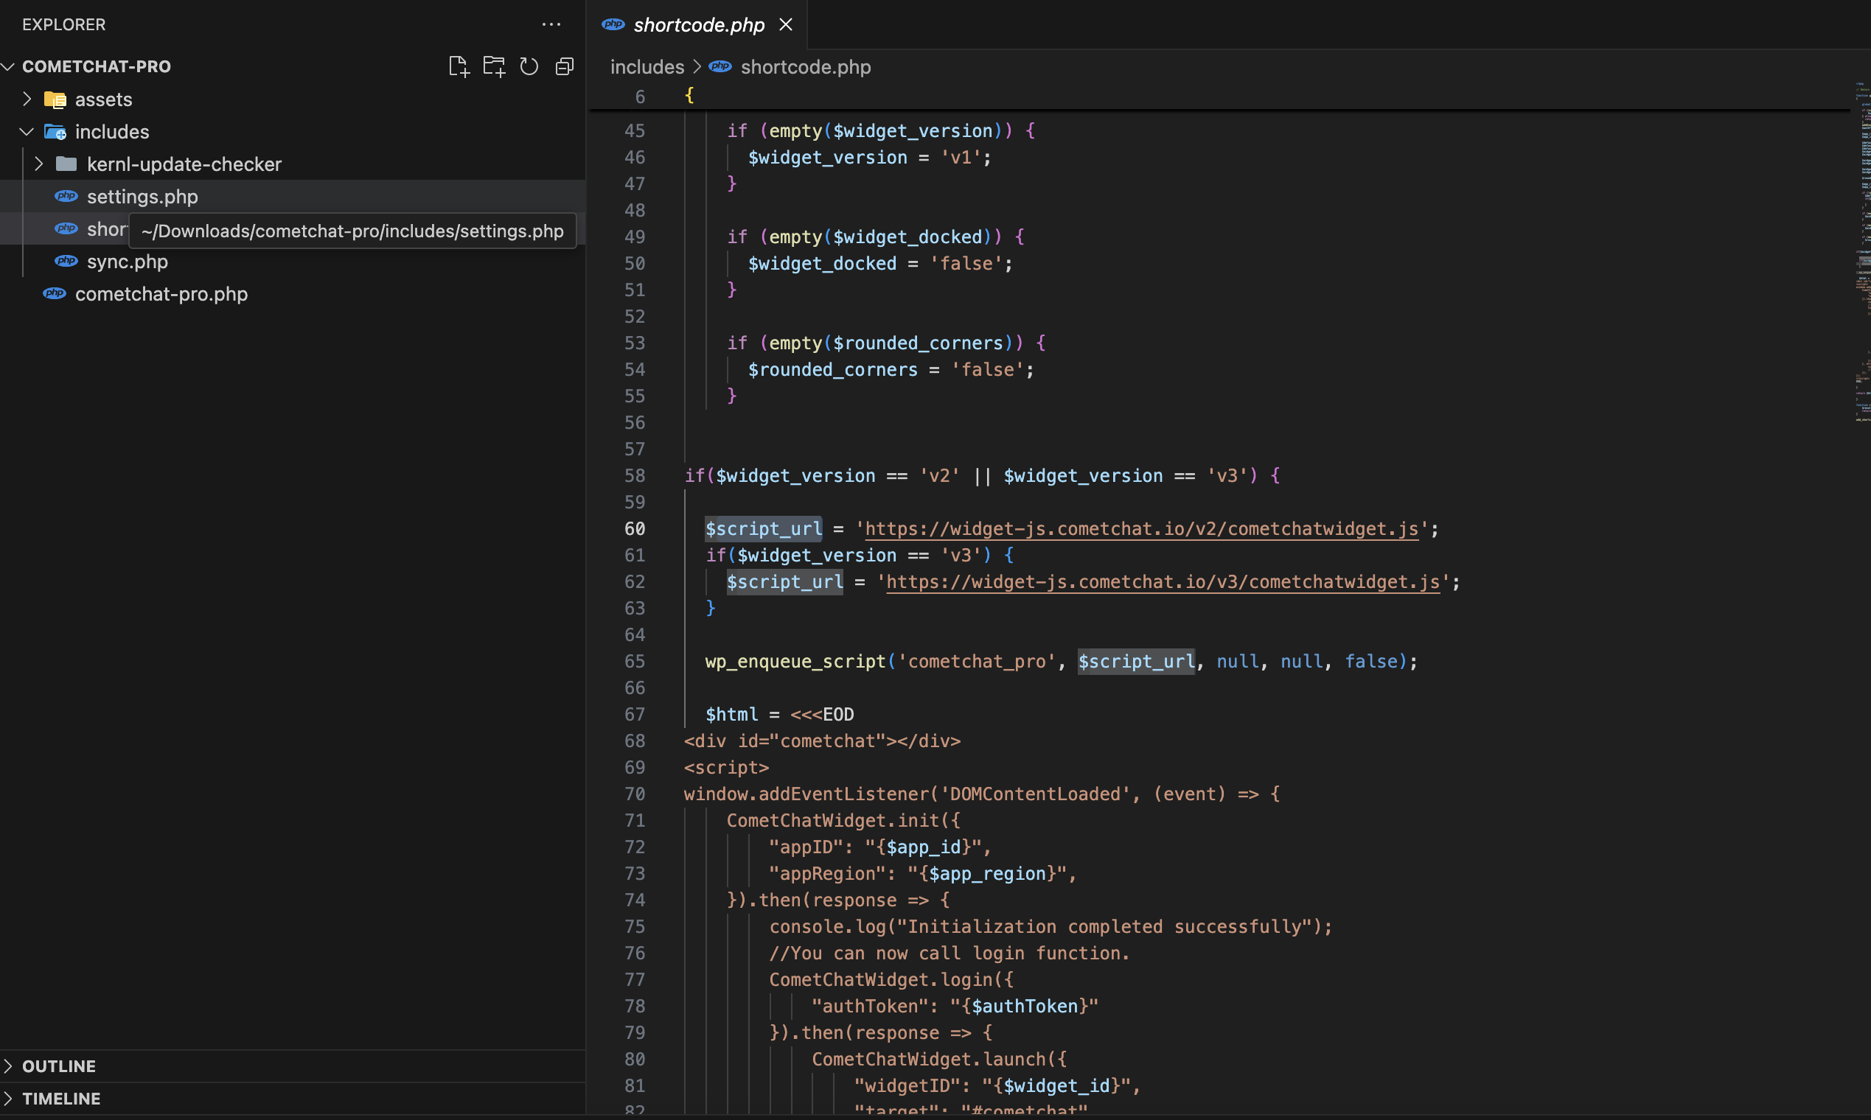Click the PHP icon beside cometchat-pro.php
The image size is (1871, 1120).
click(55, 293)
